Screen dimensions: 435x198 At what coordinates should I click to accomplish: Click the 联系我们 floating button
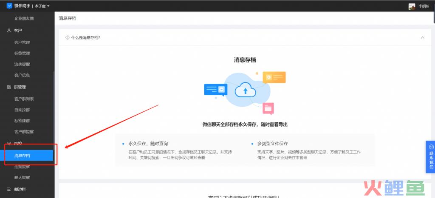coord(431,157)
